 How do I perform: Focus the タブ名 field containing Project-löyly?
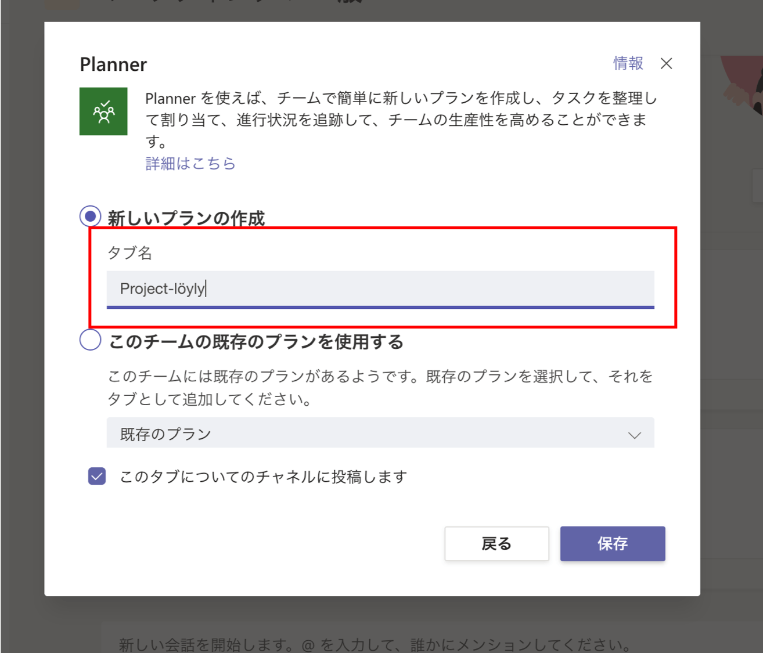coord(380,288)
